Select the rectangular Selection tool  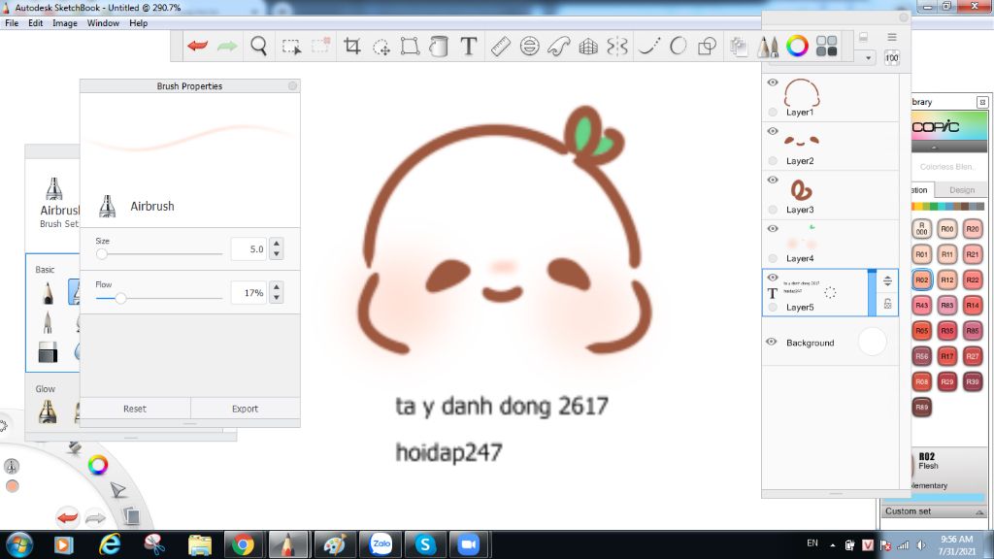coord(291,47)
